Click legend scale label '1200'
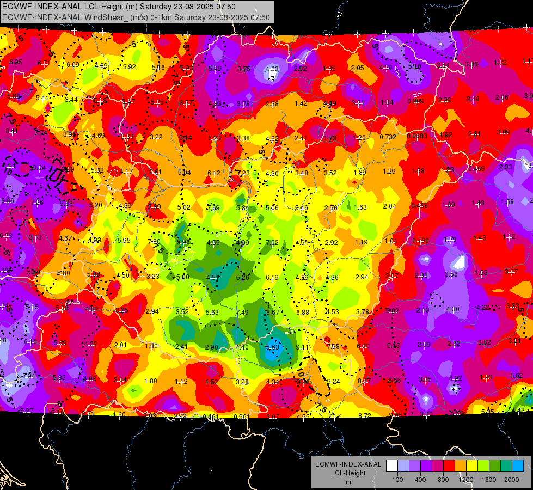533x490 pixels. (x=465, y=480)
